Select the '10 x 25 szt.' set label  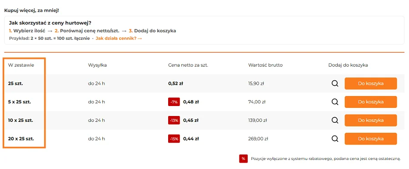tap(20, 121)
